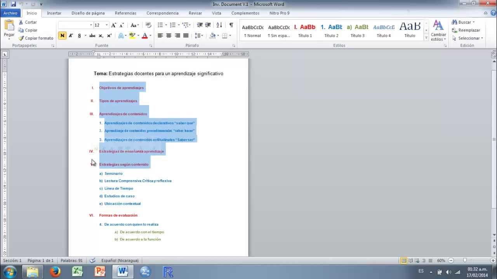
Task: Apply center alignment to the text
Action: pyautogui.click(x=169, y=36)
